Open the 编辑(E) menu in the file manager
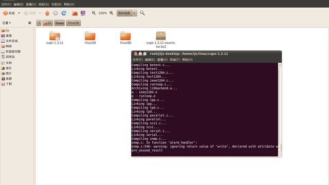Viewport: 329px width, 185px height. (x=19, y=4)
